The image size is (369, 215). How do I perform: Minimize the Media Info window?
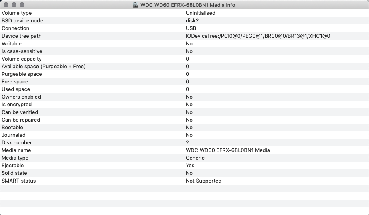coord(14,5)
